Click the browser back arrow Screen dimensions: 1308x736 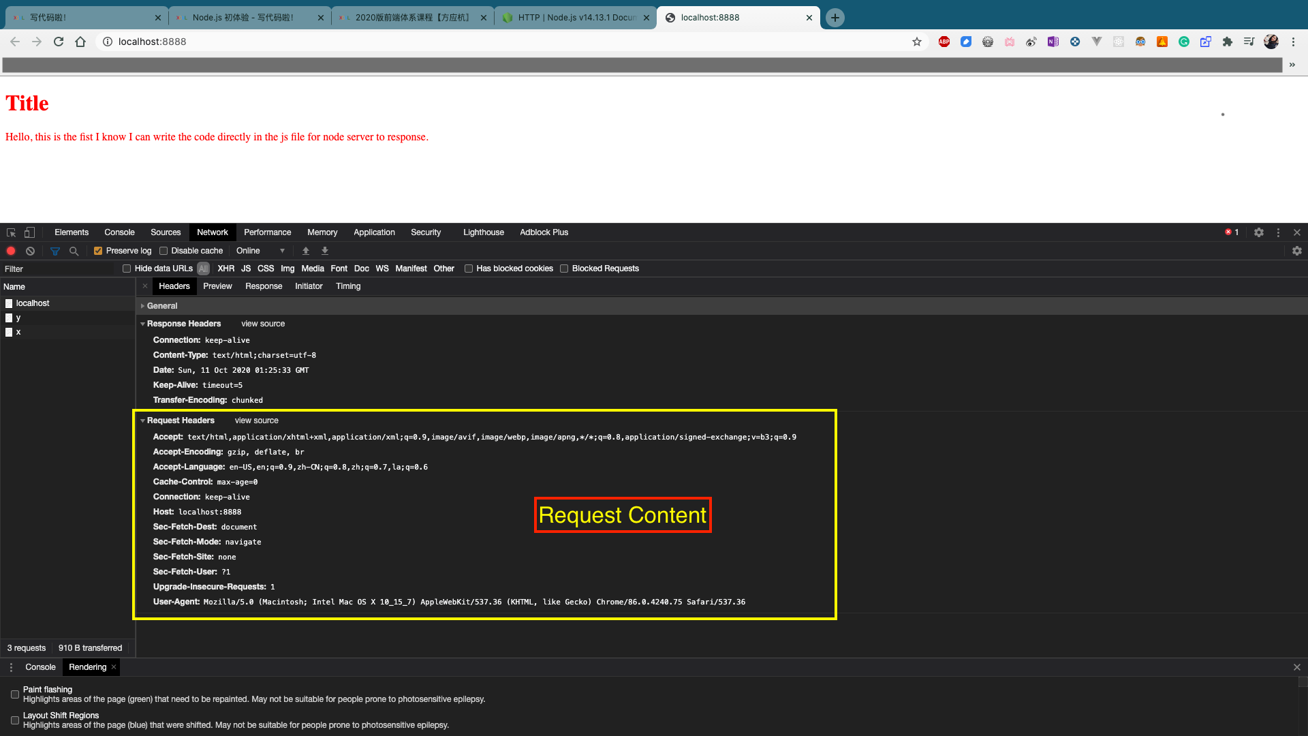point(15,42)
